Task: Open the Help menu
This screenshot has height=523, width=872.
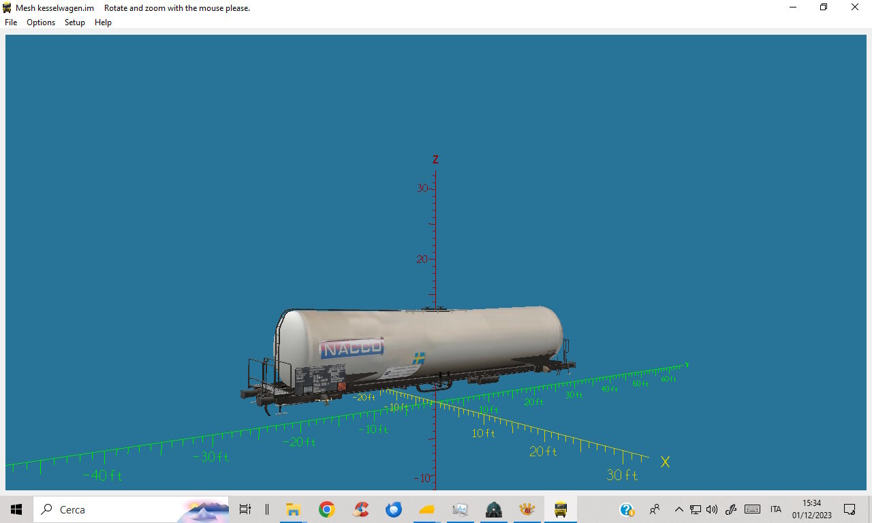Action: [x=103, y=22]
